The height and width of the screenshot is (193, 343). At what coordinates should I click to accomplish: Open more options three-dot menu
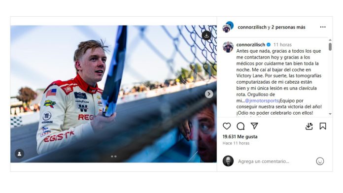[323, 27]
